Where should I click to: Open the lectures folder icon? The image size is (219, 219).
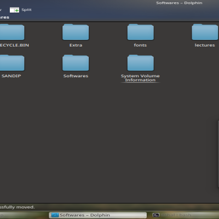(x=205, y=32)
